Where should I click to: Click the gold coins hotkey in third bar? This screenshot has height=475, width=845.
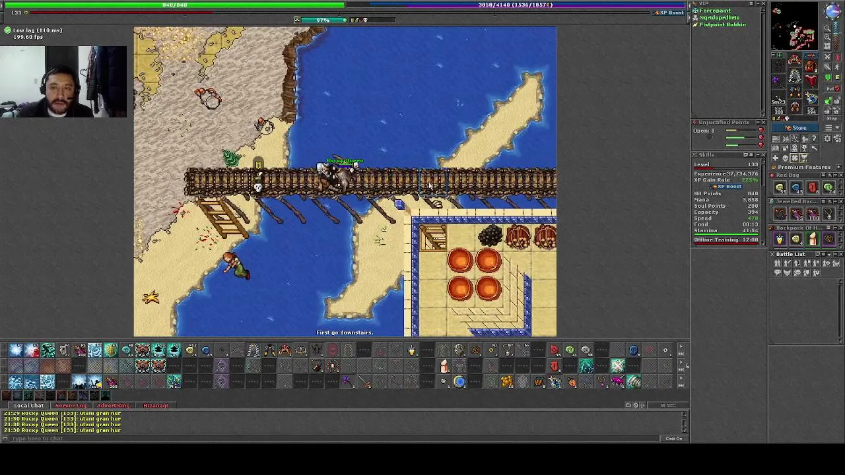(506, 381)
